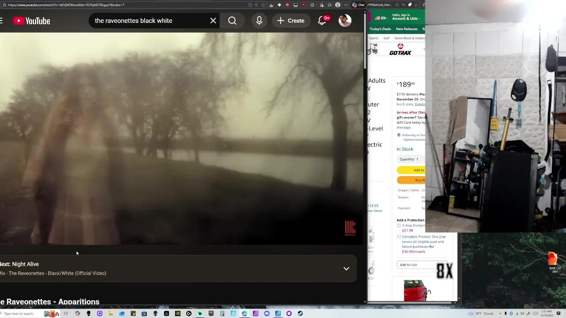The width and height of the screenshot is (566, 318).
Task: Open the notification center icon
Action: (x=559, y=314)
